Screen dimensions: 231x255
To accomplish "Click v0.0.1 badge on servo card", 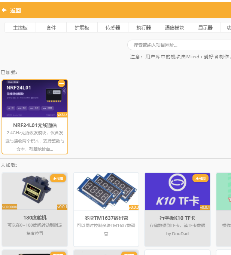I will [x=62, y=207].
